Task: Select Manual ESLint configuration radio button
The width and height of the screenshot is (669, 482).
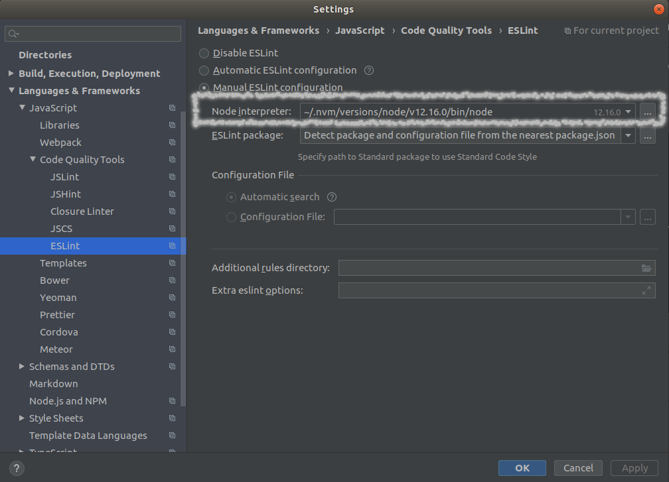Action: [204, 88]
